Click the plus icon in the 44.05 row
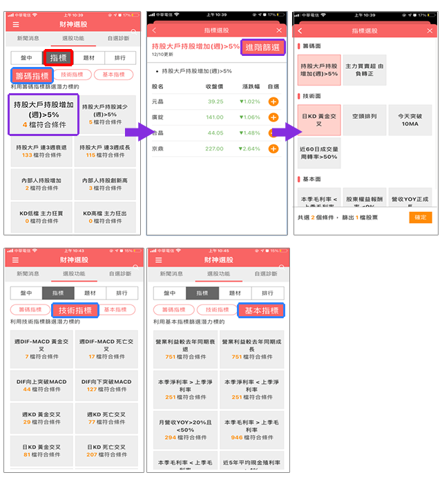This screenshot has width=442, height=486. (x=273, y=133)
